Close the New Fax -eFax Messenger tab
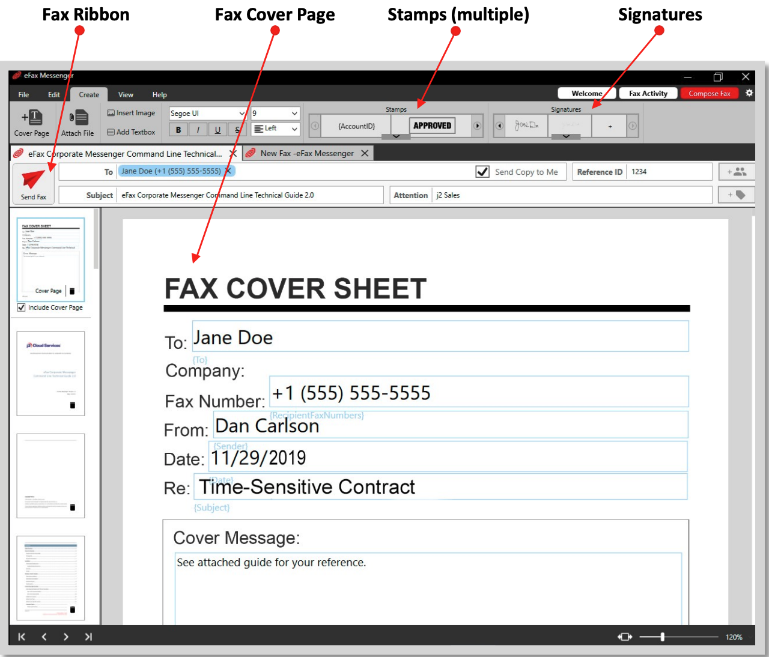This screenshot has height=657, width=769. click(365, 154)
